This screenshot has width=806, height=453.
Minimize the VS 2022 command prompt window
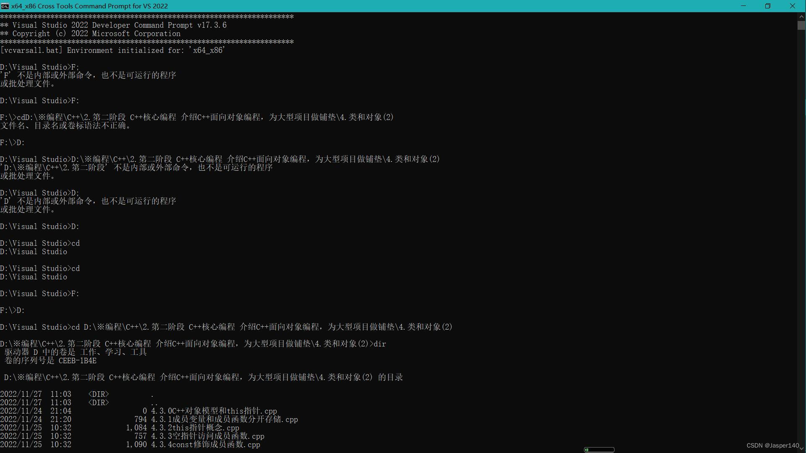[743, 6]
